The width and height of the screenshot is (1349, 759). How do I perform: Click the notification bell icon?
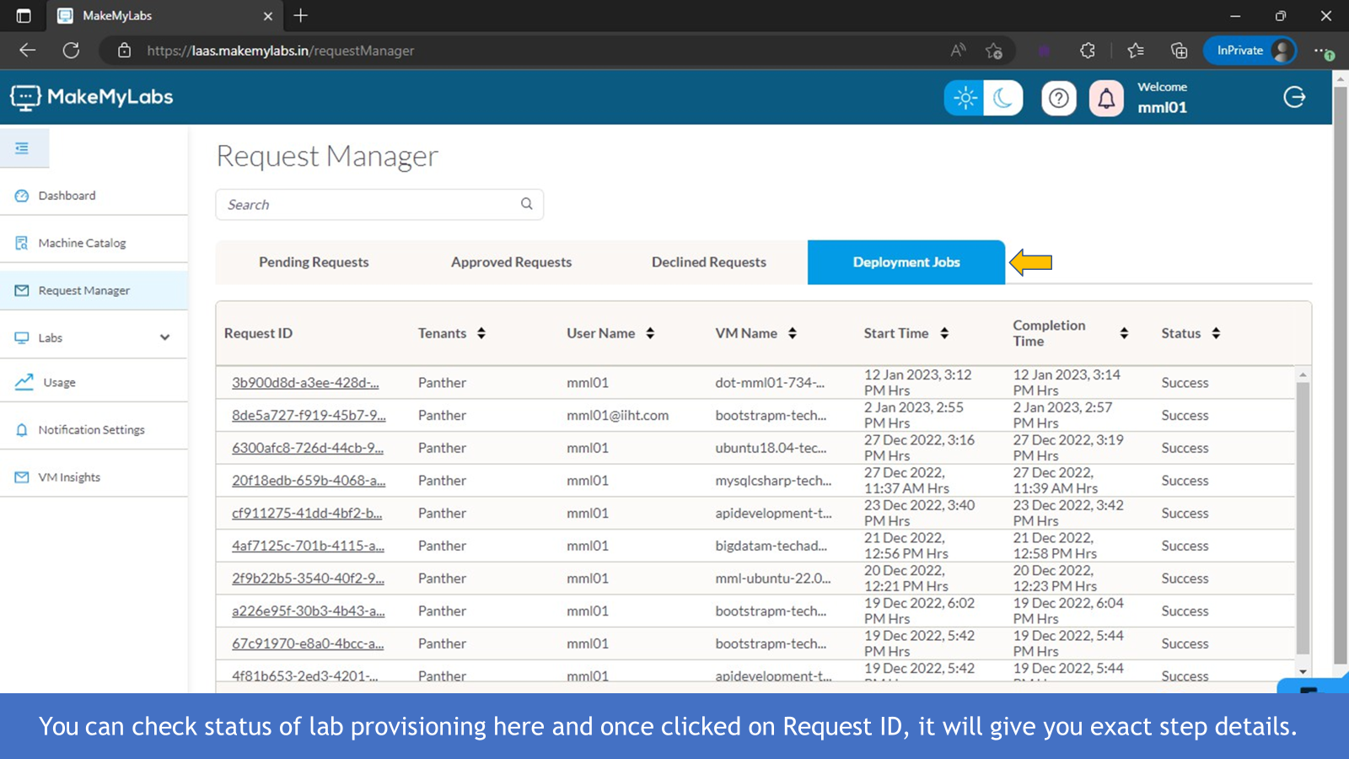point(1106,99)
